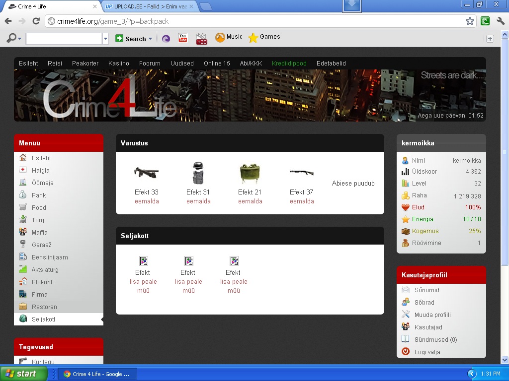Remove the Efekt 21 mine with eemalda

(x=250, y=201)
